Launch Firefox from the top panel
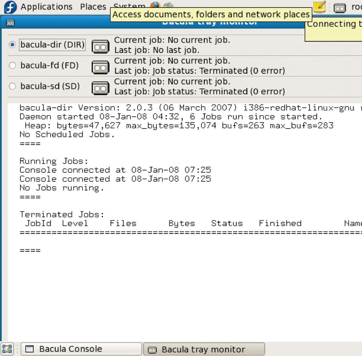This screenshot has height=356, width=362. (x=155, y=6)
